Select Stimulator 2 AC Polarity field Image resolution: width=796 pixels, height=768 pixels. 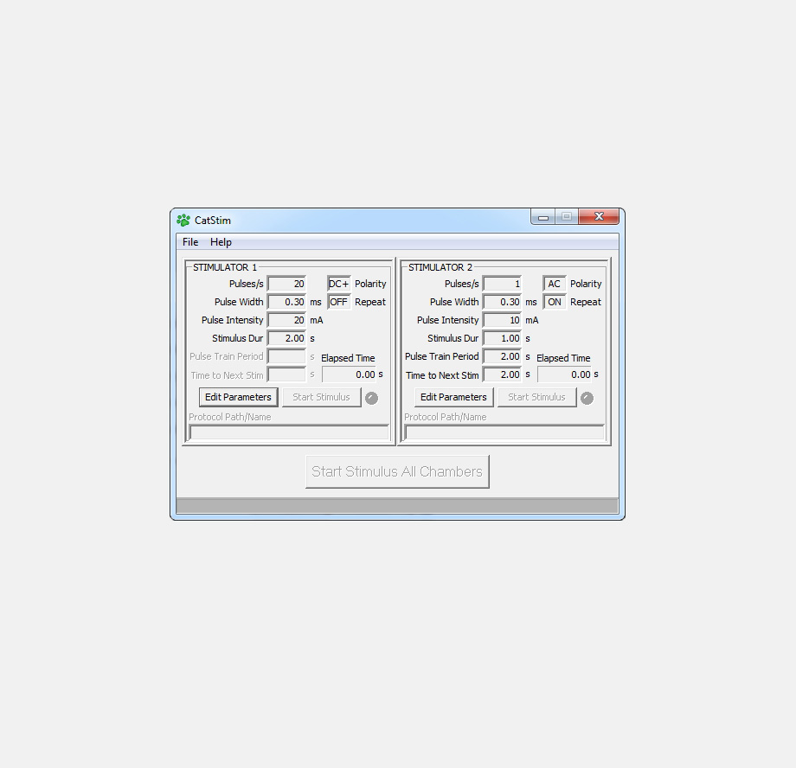(x=554, y=284)
